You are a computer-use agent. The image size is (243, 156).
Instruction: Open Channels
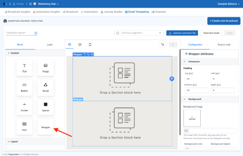pos(159,12)
